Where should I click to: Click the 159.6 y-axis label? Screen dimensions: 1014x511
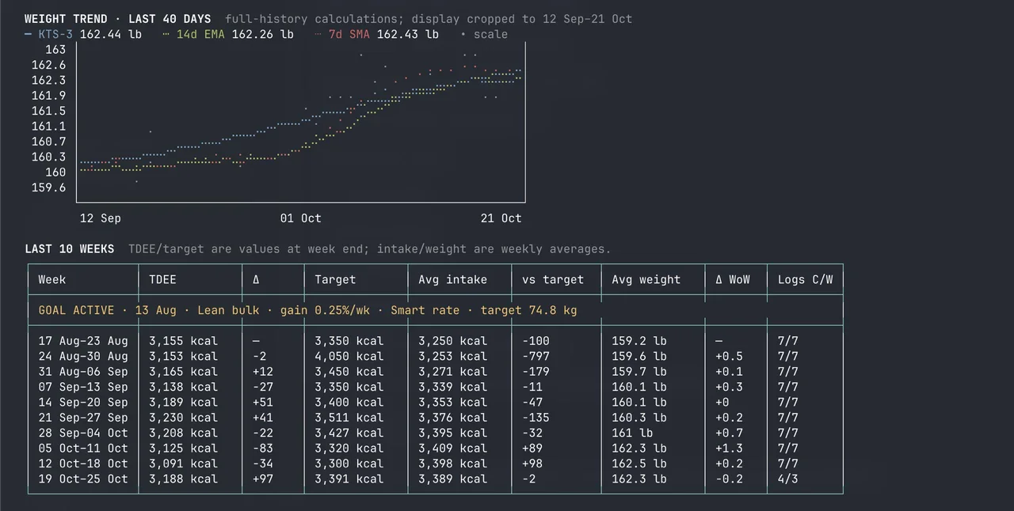pos(49,188)
